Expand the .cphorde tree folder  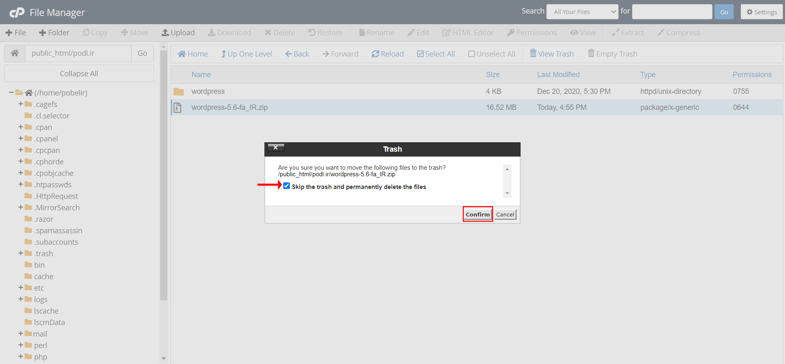pos(20,162)
